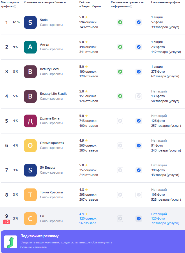
Task: Click '257 товаров (услуг)' text
Action: coord(166,126)
